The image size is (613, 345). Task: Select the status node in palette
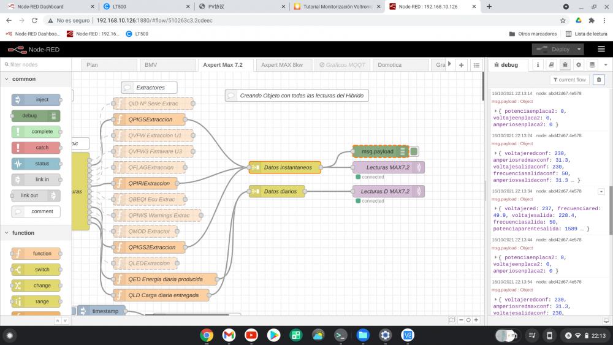(36, 164)
